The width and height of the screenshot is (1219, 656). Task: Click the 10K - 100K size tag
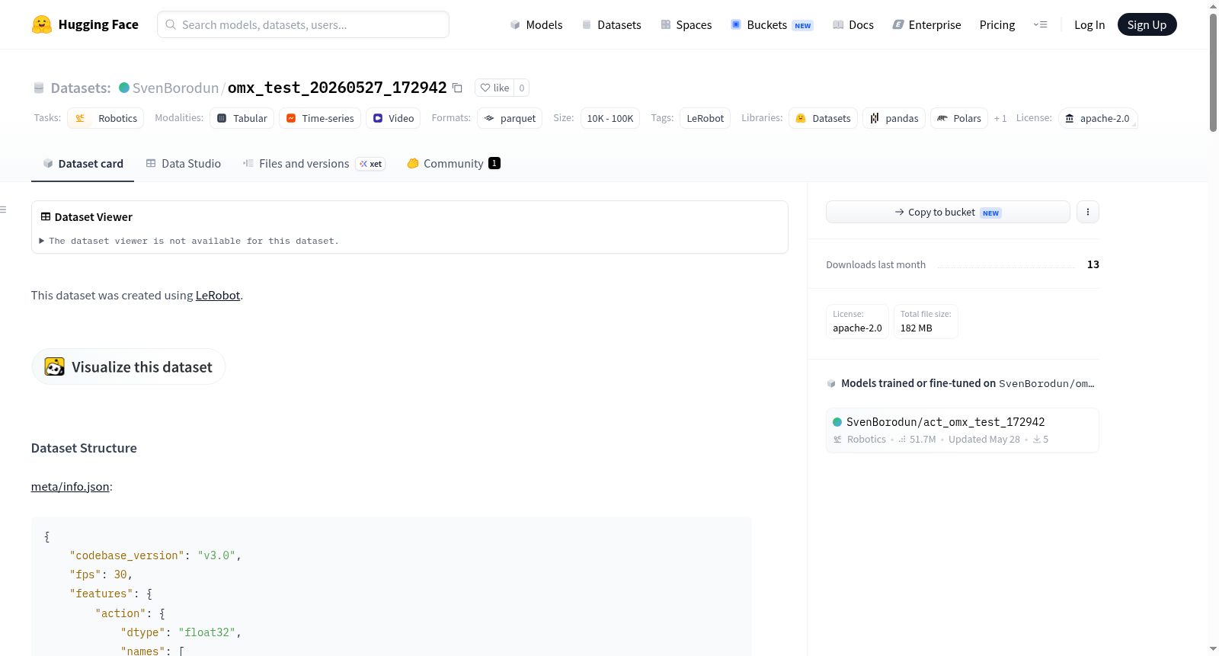point(610,118)
